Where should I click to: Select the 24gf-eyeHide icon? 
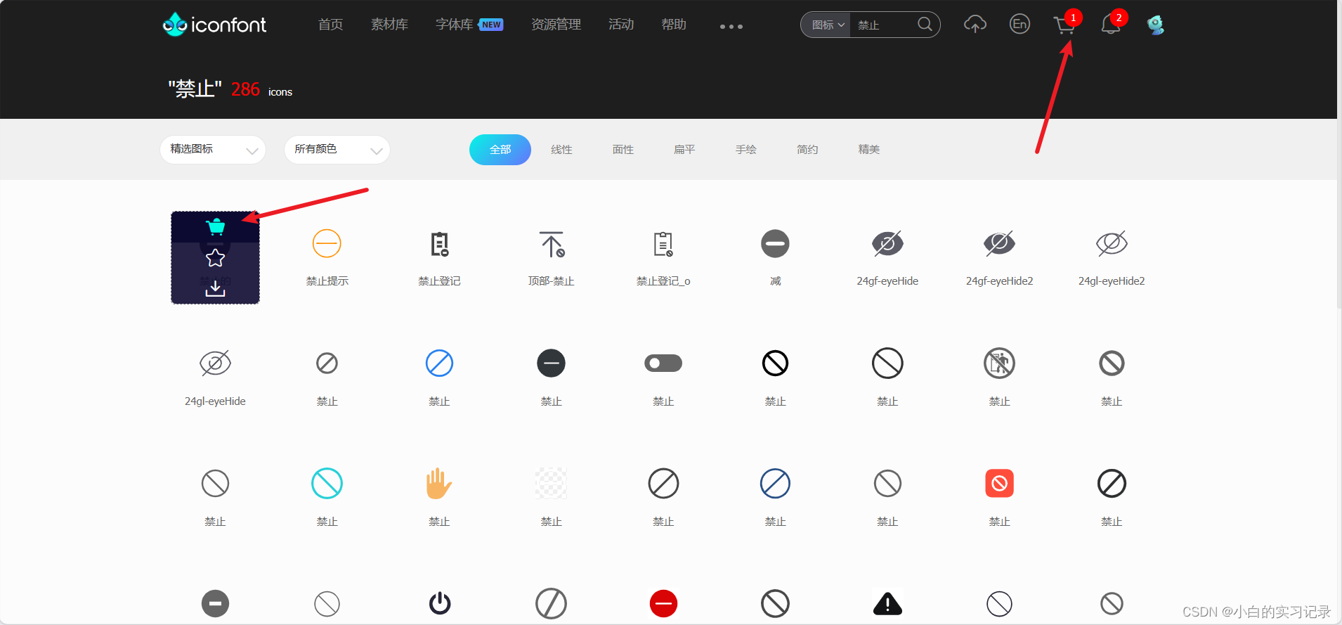[887, 244]
